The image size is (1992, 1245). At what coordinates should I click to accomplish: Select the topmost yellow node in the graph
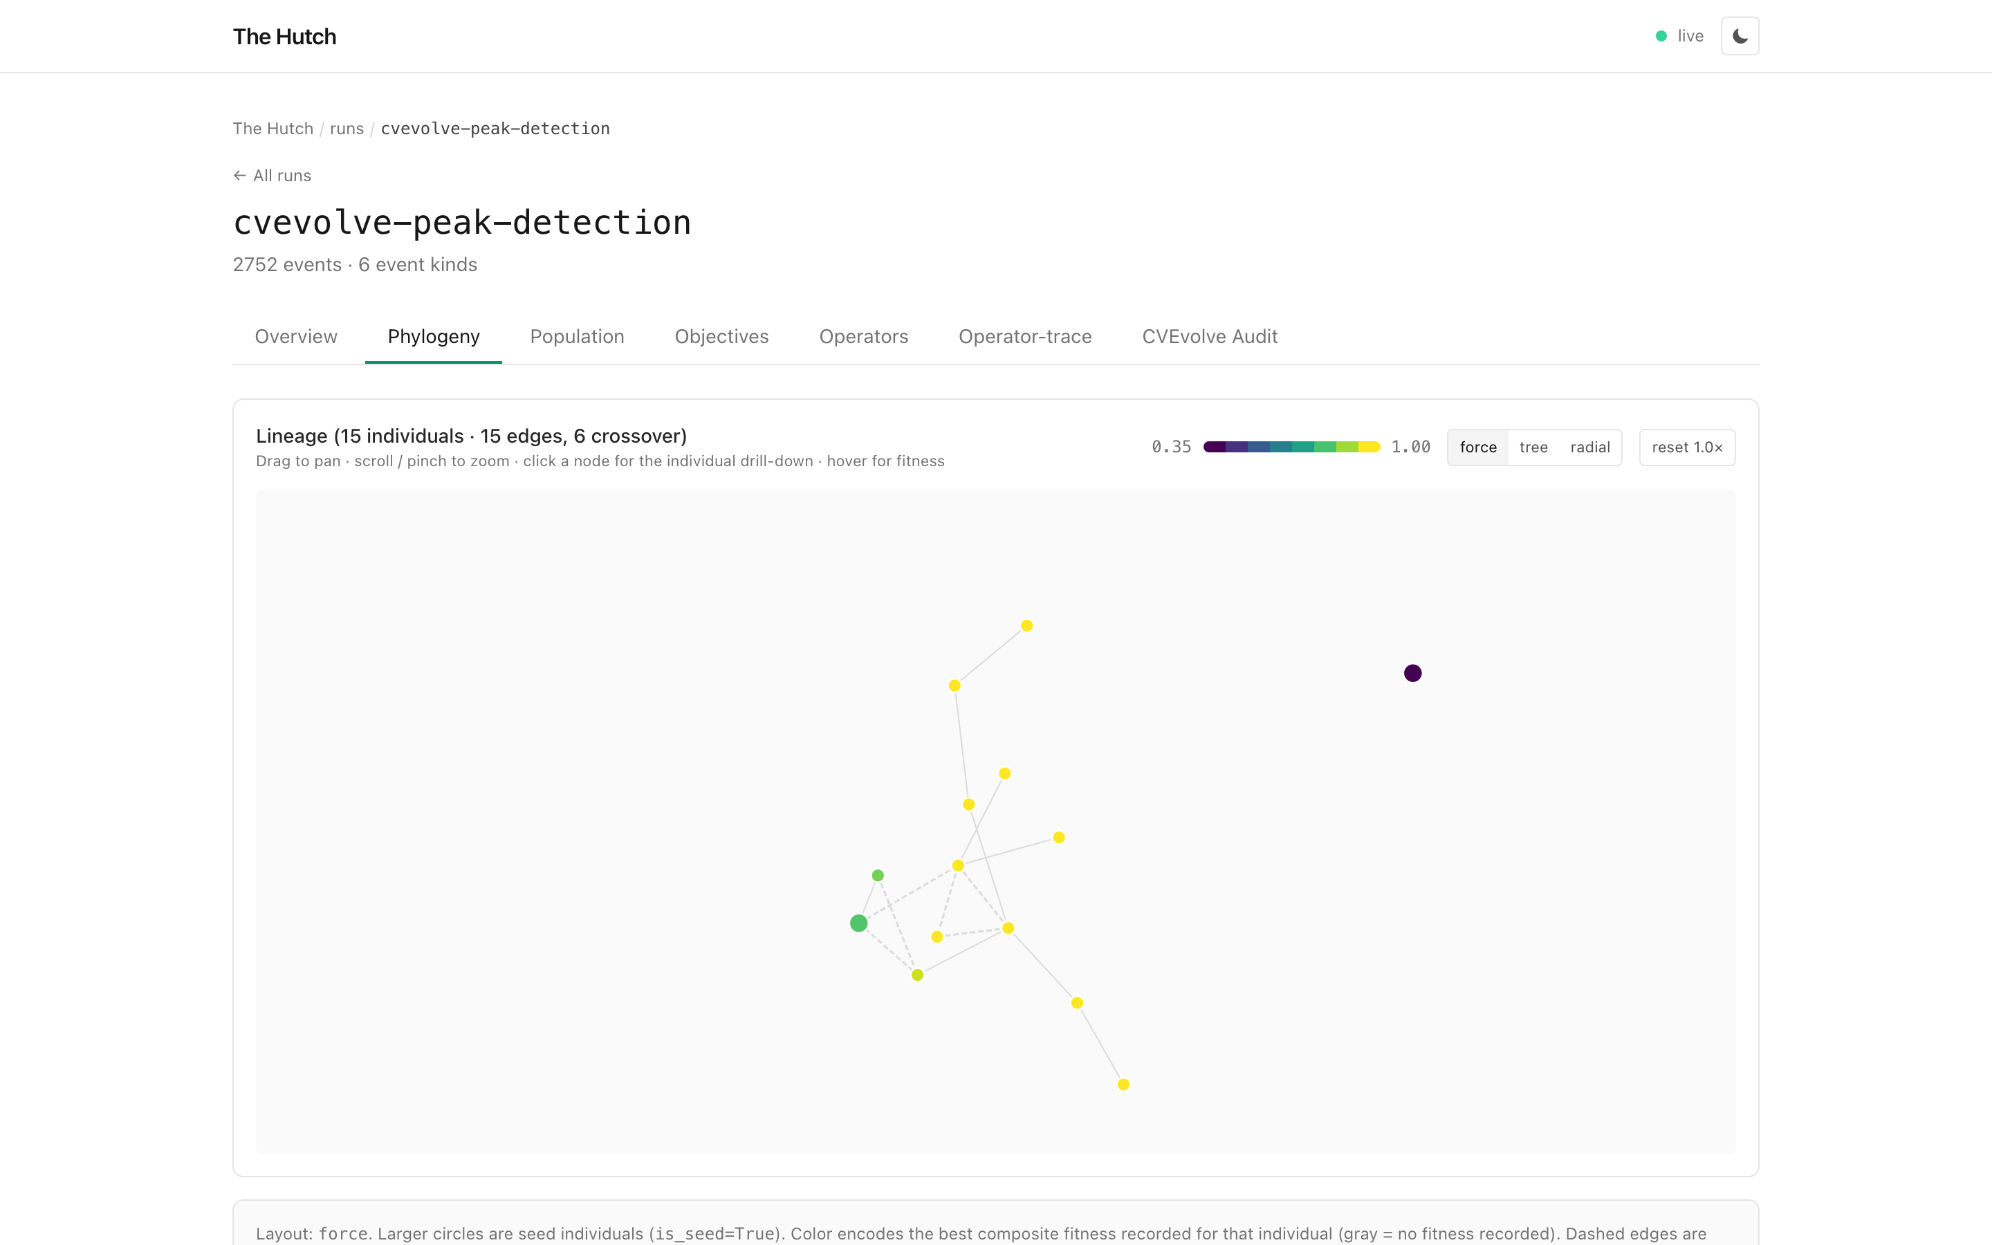pos(1026,626)
